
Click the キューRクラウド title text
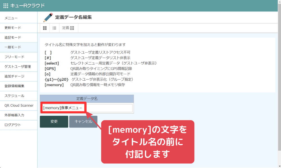(28, 6)
